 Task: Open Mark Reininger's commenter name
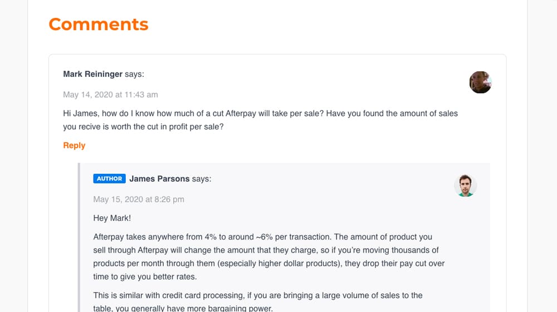pos(92,74)
